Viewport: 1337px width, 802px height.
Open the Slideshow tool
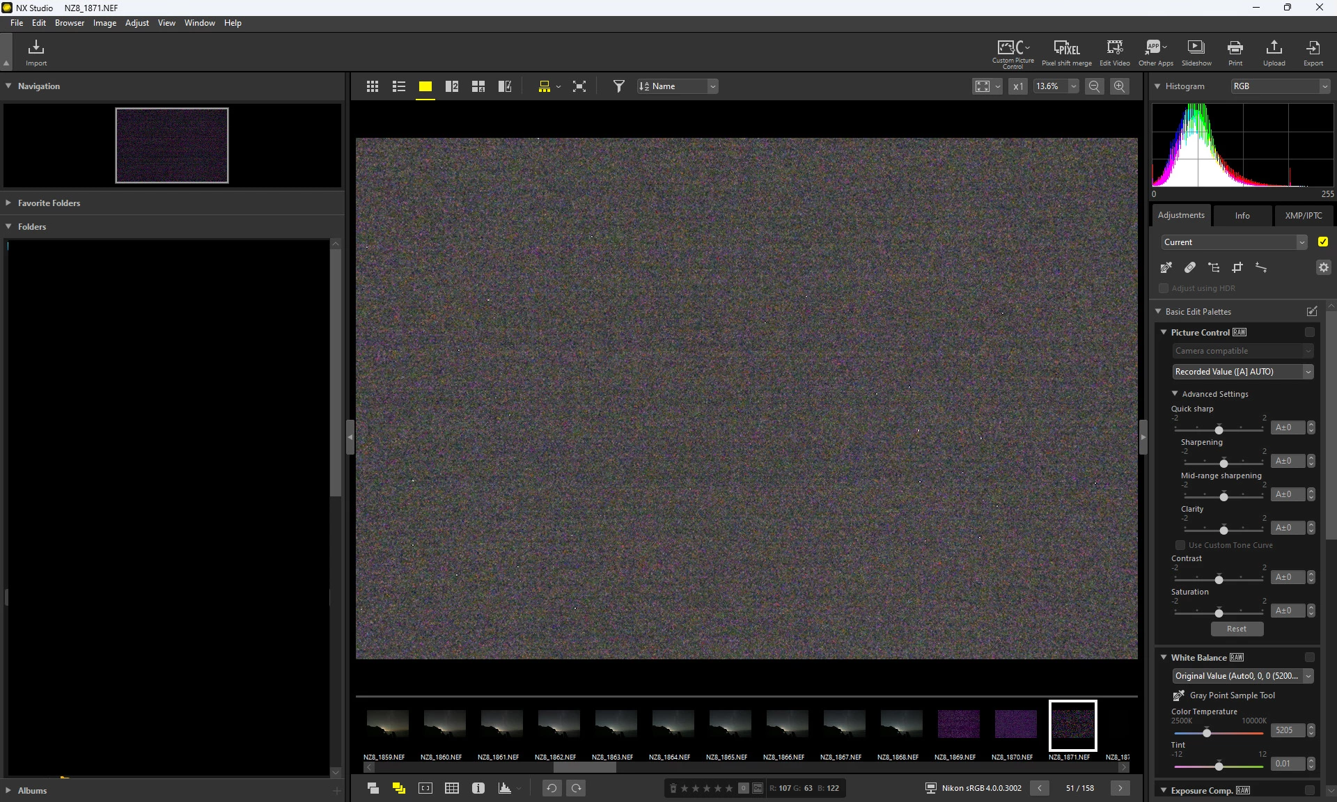[1196, 52]
